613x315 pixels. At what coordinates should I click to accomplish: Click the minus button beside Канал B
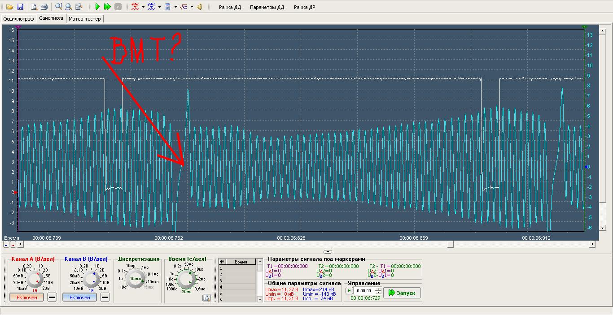pyautogui.click(x=105, y=298)
